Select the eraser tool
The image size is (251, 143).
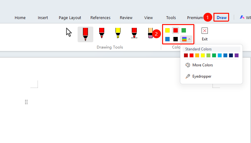(150, 33)
